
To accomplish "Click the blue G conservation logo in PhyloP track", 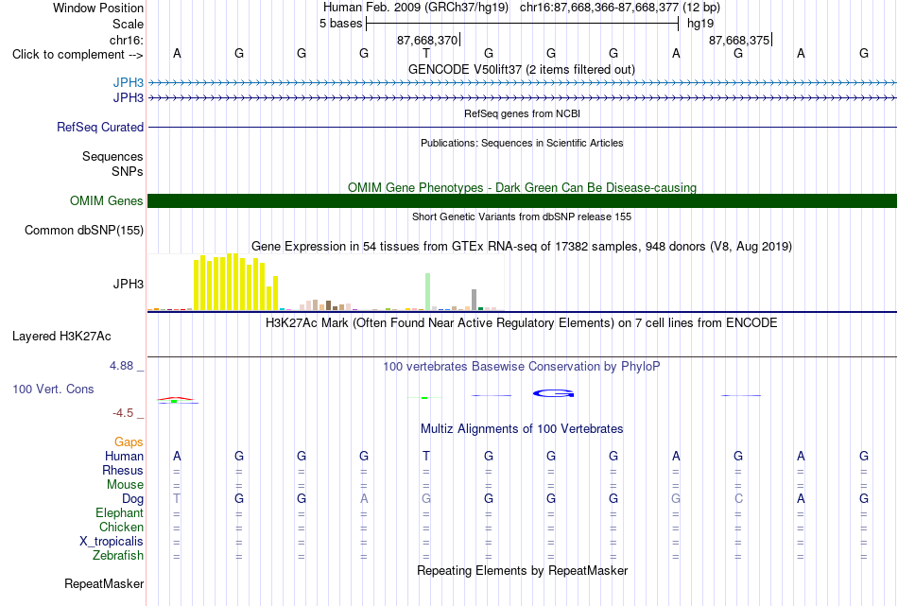I will (x=553, y=393).
